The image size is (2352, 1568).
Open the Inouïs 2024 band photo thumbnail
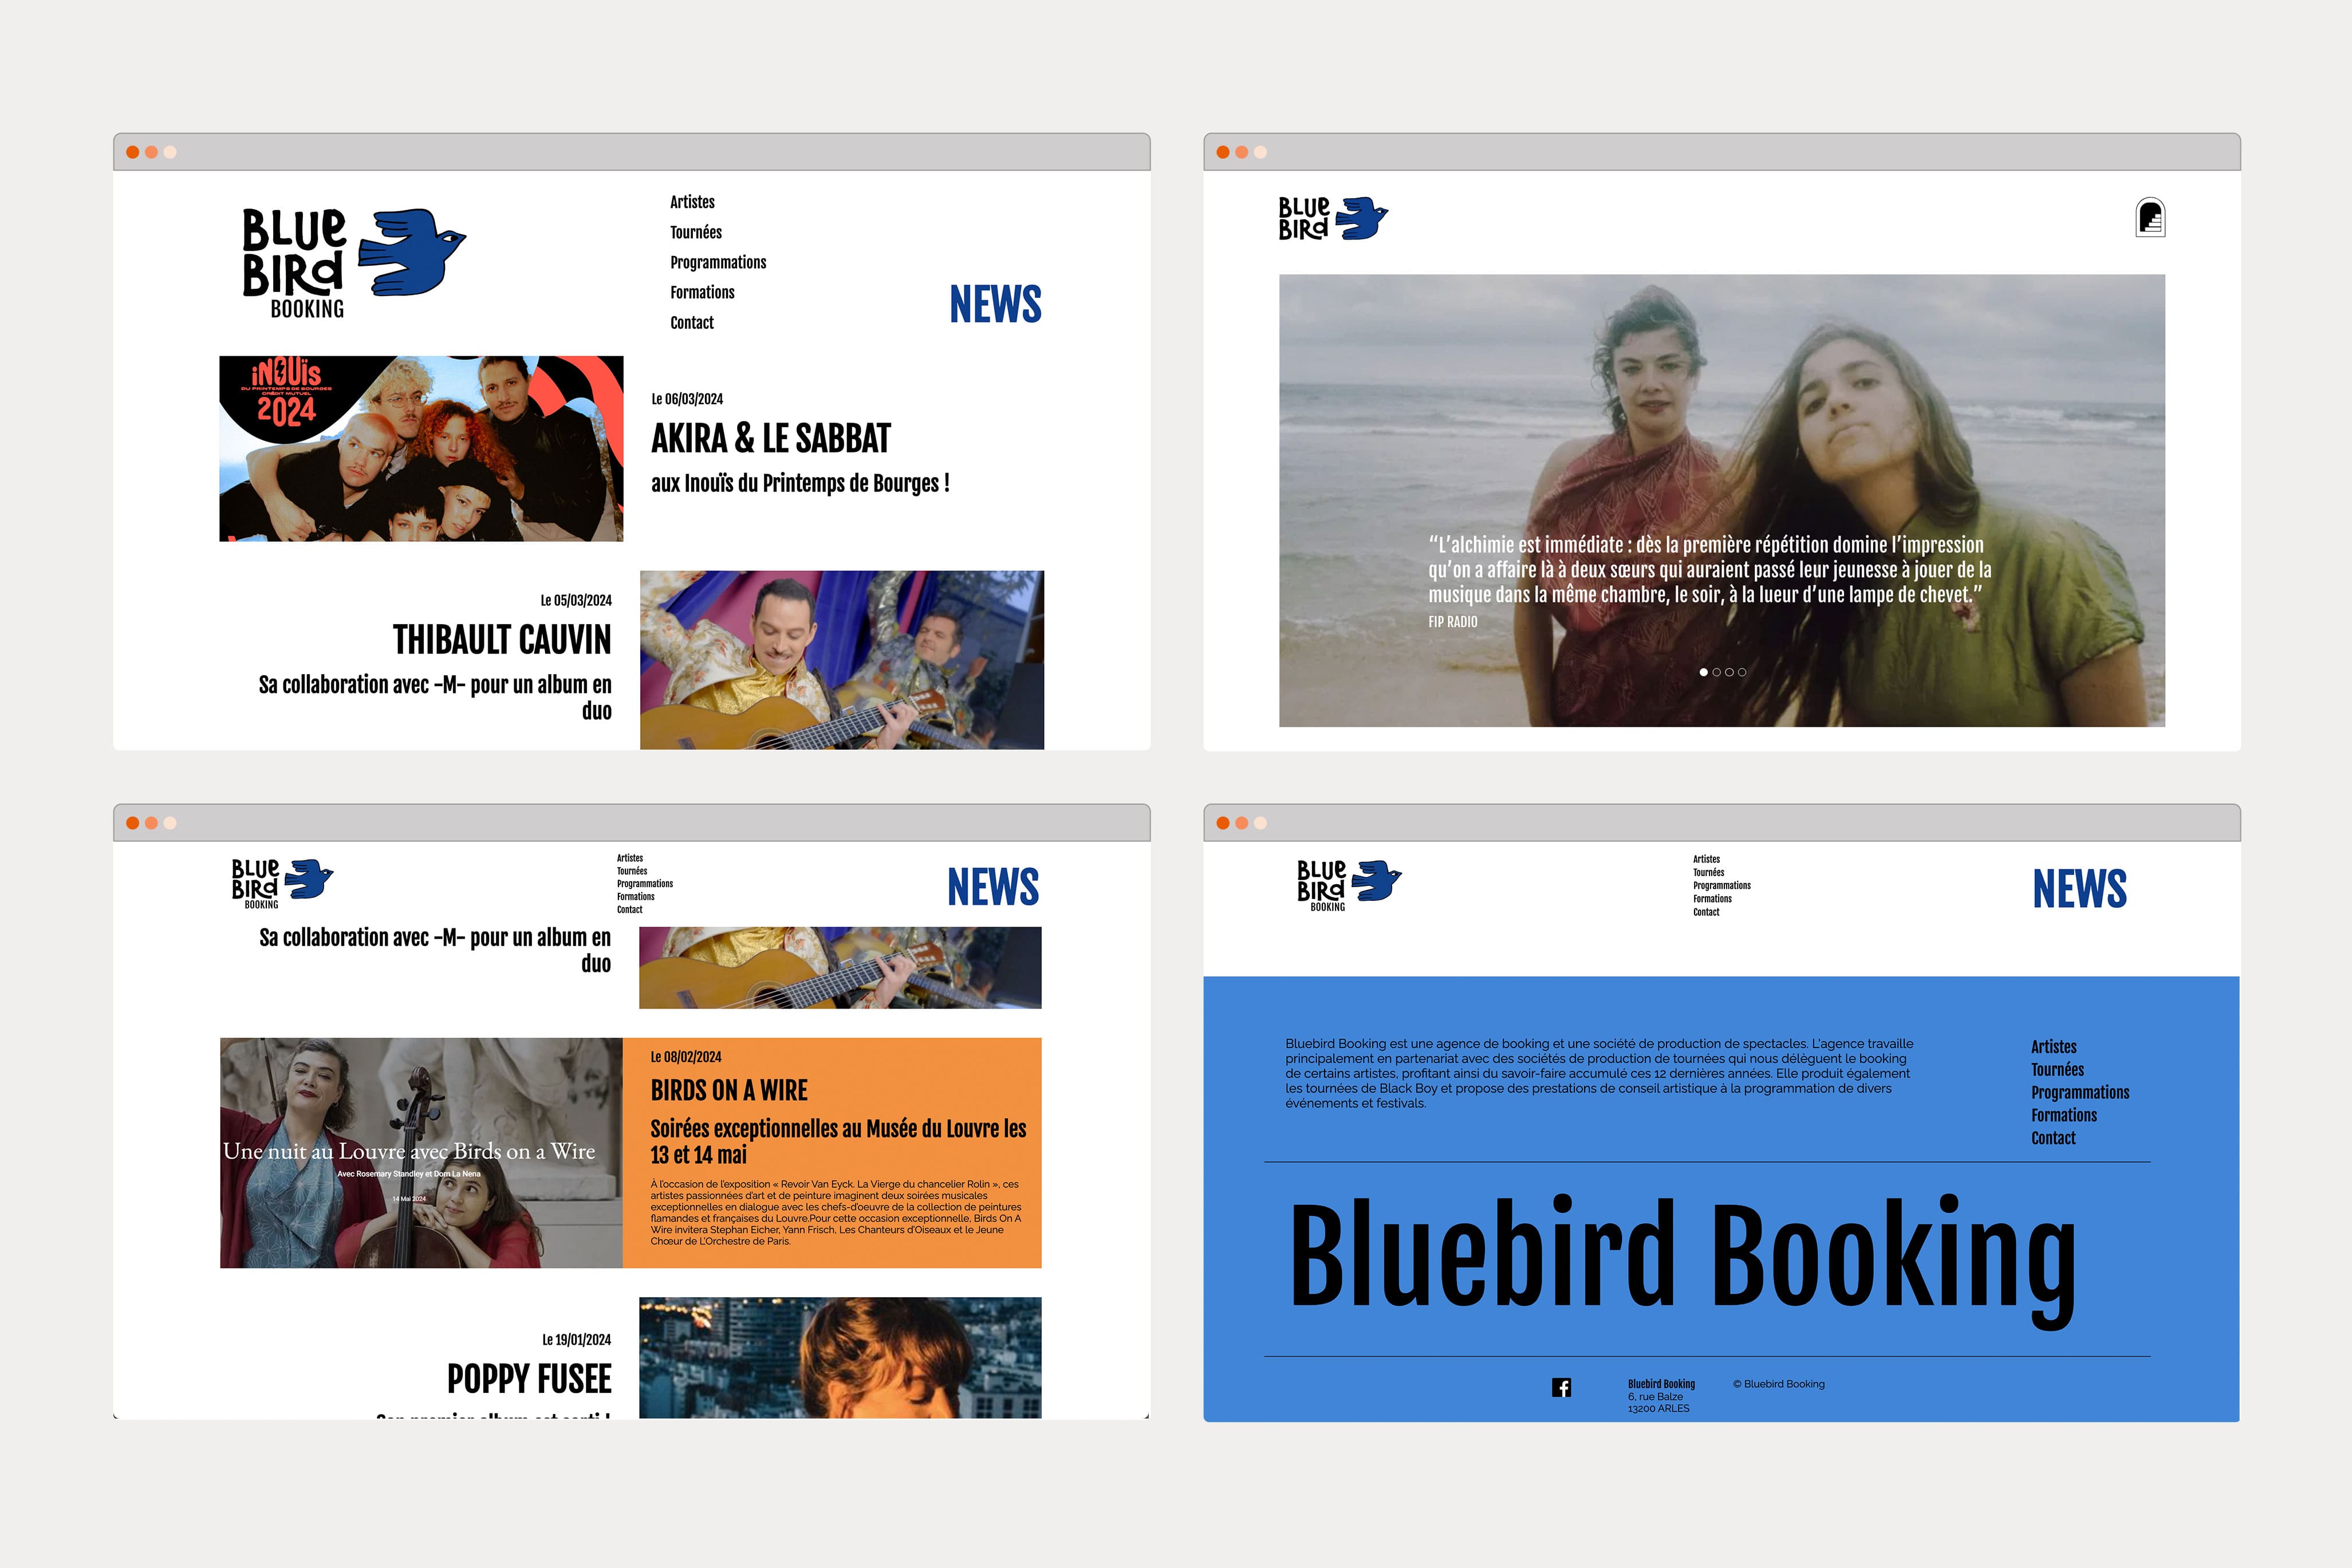click(421, 448)
